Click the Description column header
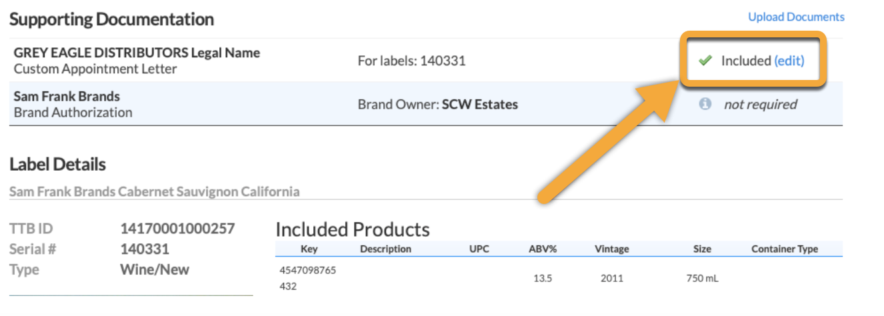This screenshot has height=316, width=884. [385, 249]
